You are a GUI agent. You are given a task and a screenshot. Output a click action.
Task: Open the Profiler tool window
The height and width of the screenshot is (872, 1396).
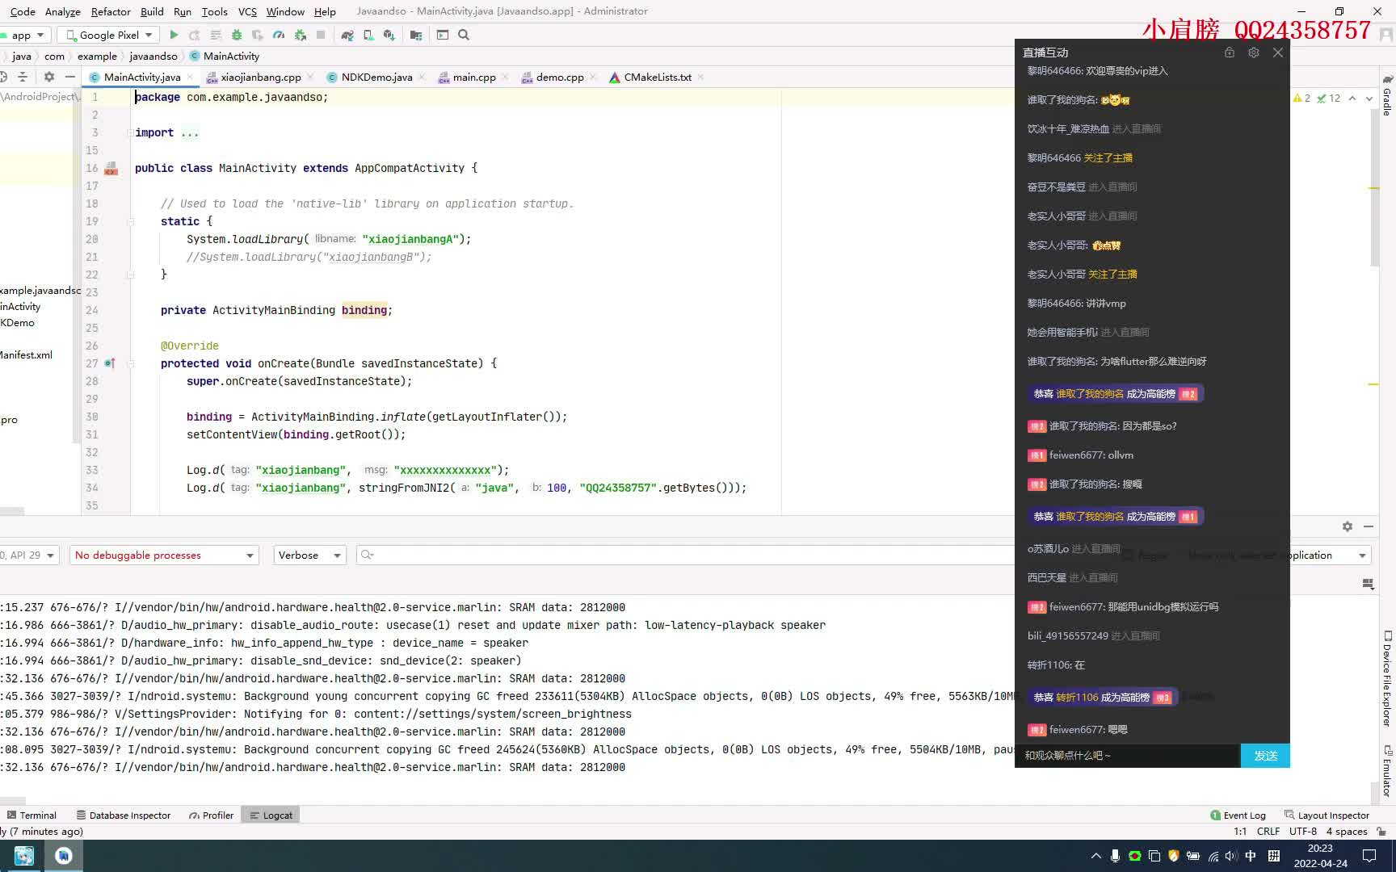coord(211,815)
